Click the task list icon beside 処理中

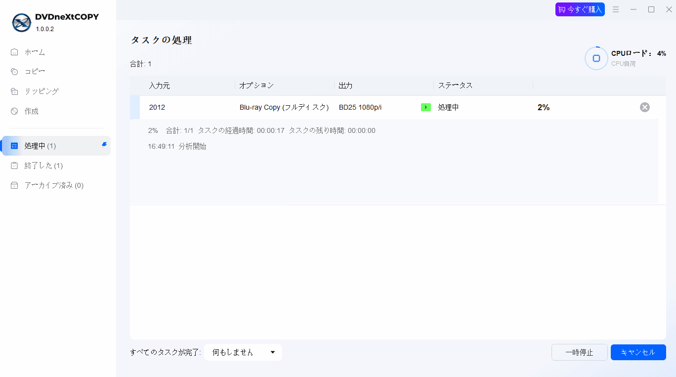click(14, 146)
